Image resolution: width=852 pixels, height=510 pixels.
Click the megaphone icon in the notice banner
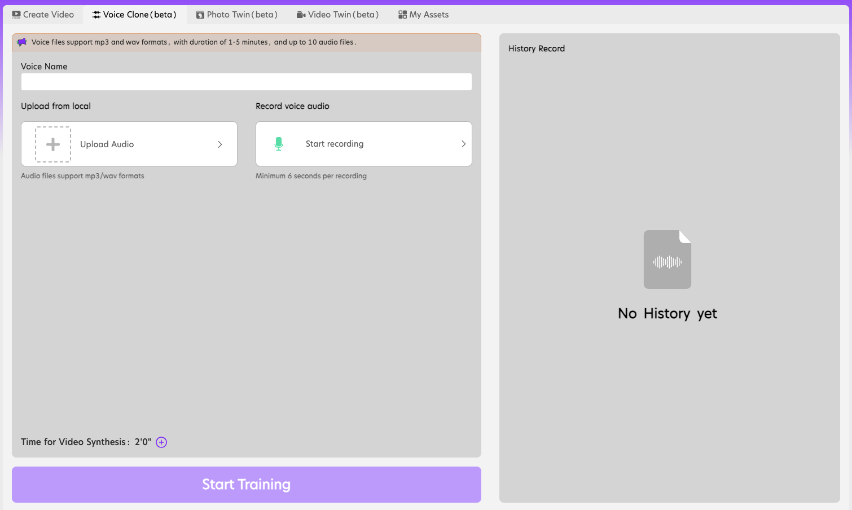click(x=22, y=42)
